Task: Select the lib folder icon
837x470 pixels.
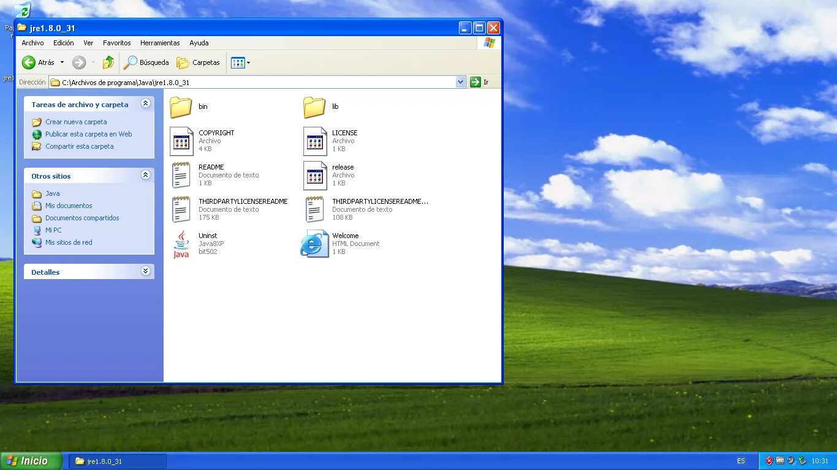Action: pos(314,107)
